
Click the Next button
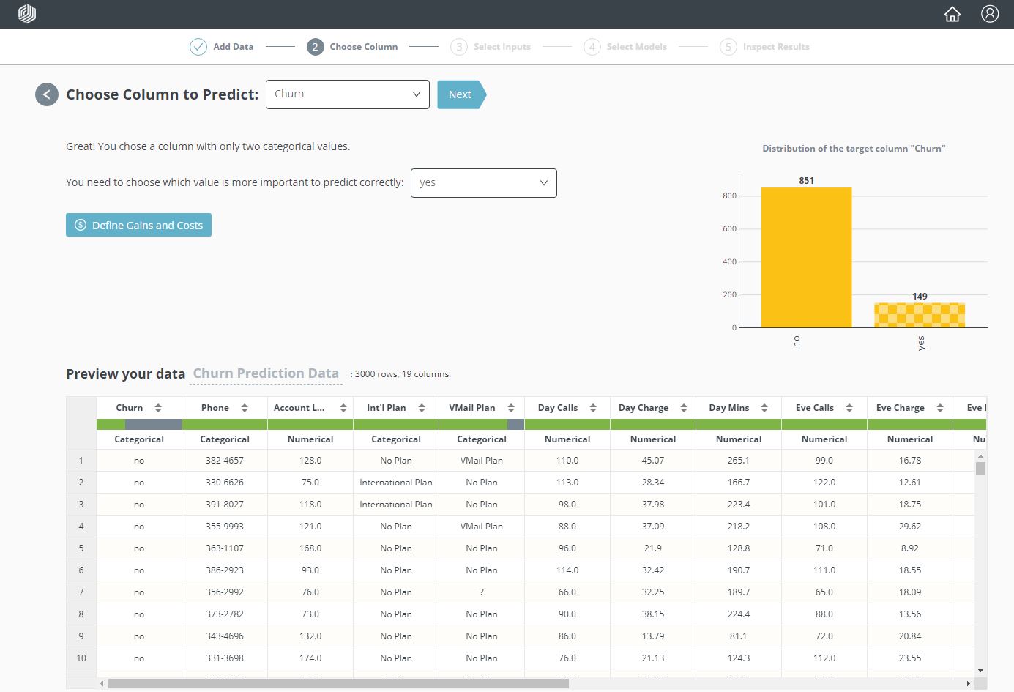(x=461, y=94)
